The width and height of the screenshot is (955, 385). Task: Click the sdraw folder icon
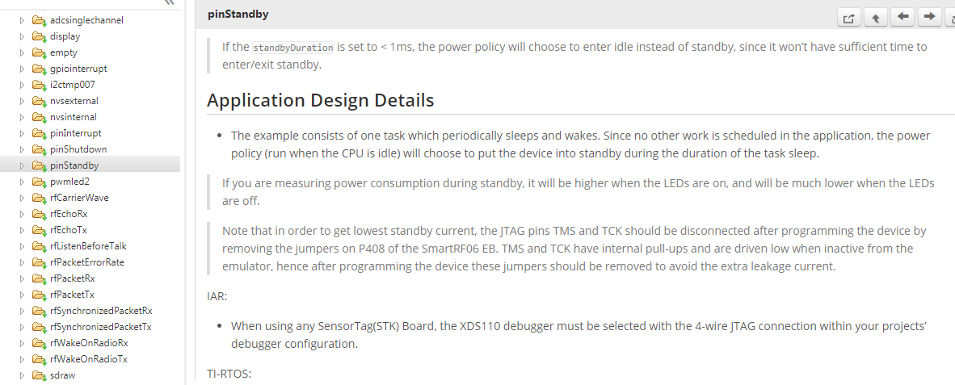pyautogui.click(x=39, y=375)
